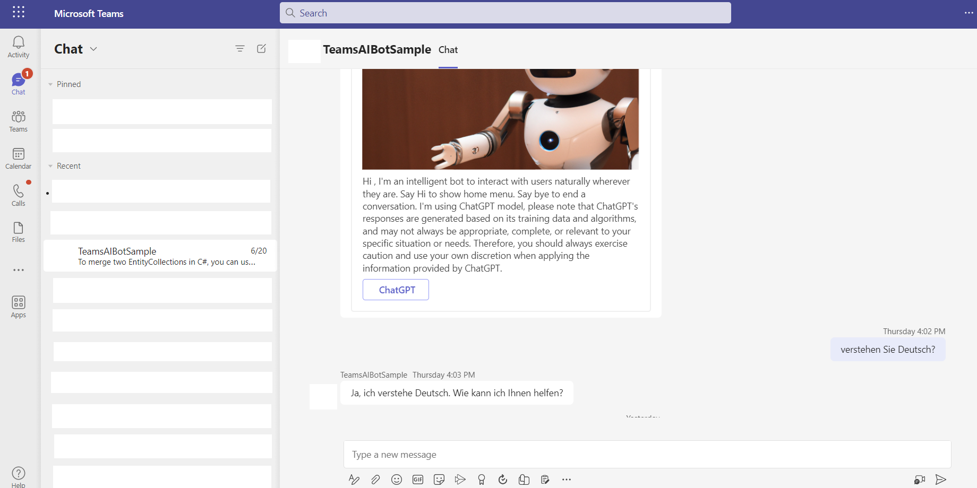Open the Calendar app
The image size is (977, 488).
point(19,159)
